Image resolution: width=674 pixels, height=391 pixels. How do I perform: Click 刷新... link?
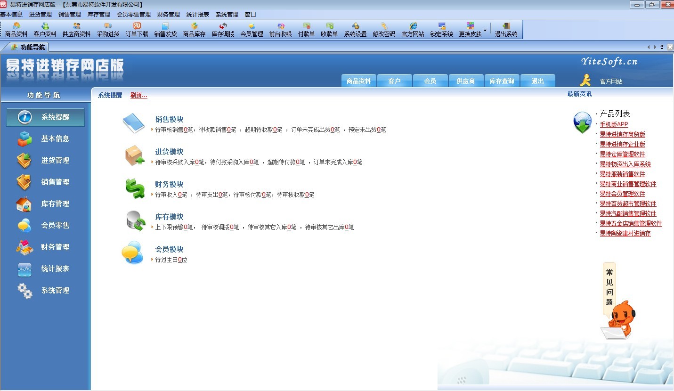(139, 96)
